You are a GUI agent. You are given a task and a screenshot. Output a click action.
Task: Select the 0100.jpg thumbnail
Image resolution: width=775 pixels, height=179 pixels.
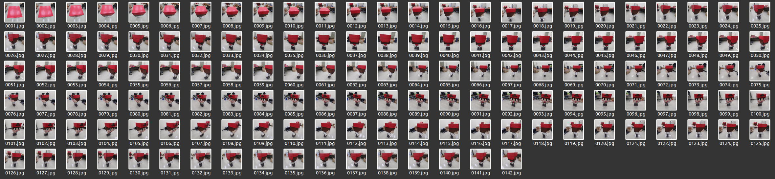pyautogui.click(x=760, y=100)
